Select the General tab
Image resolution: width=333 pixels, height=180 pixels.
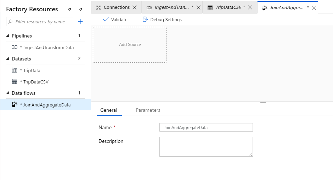[109, 110]
